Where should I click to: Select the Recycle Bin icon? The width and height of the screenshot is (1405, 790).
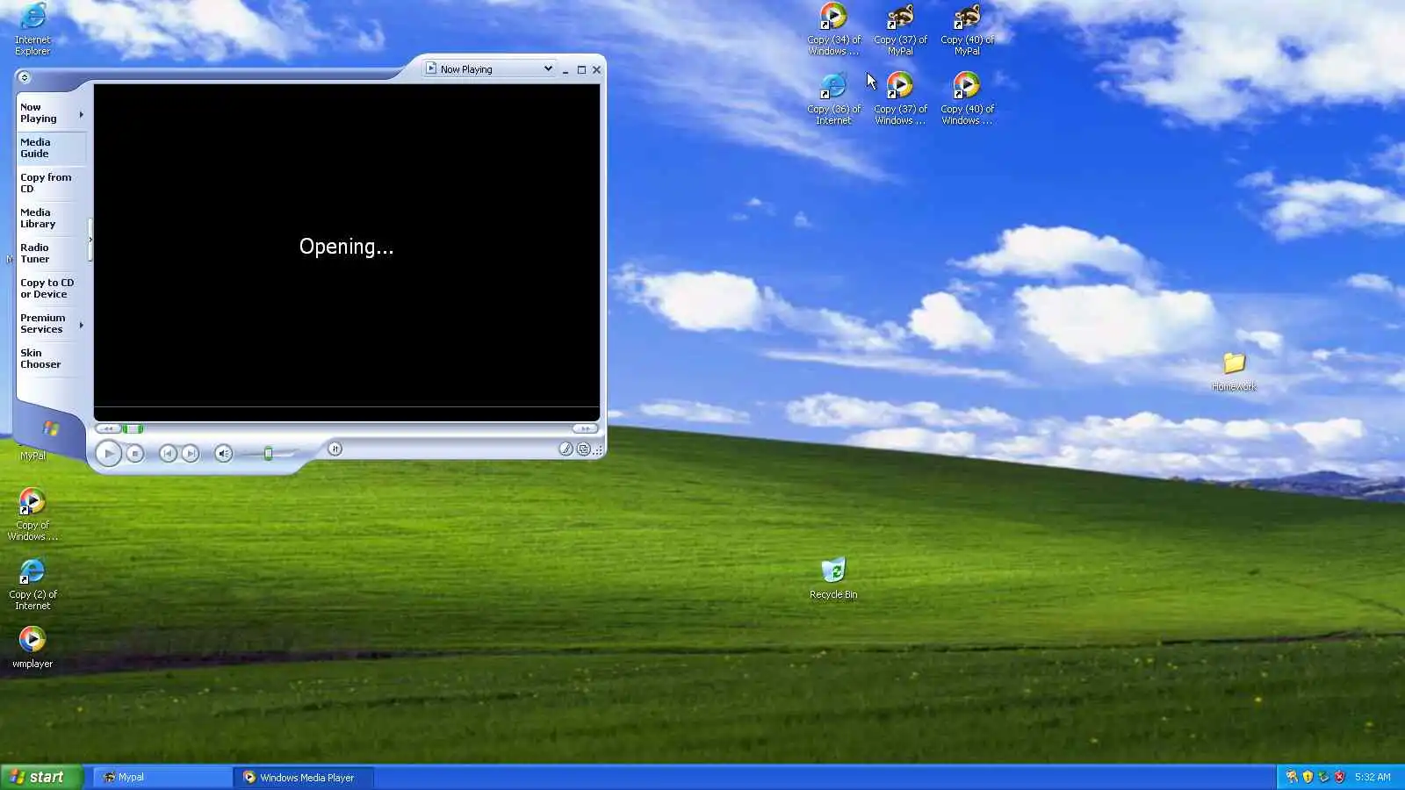(x=833, y=578)
